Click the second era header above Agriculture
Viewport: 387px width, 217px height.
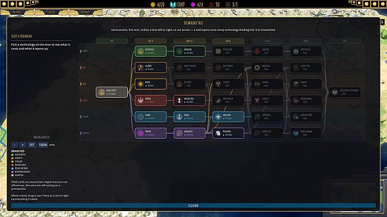tap(150, 41)
